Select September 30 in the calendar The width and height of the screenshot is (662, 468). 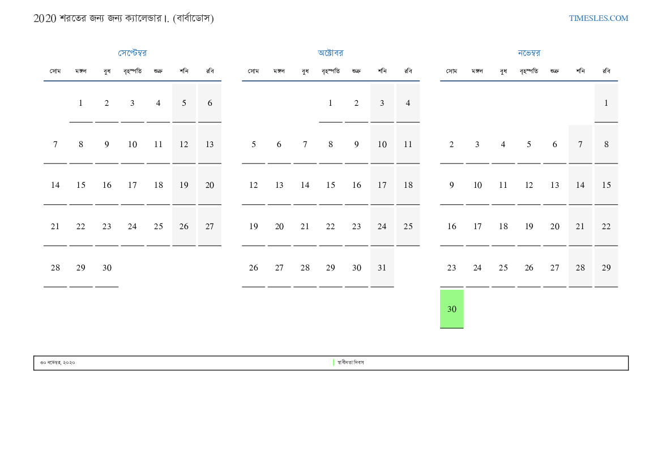tap(106, 268)
